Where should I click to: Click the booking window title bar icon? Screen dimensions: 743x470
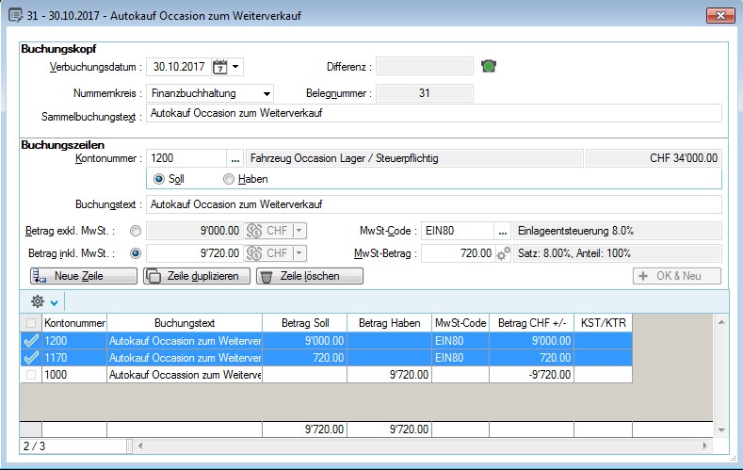15,15
